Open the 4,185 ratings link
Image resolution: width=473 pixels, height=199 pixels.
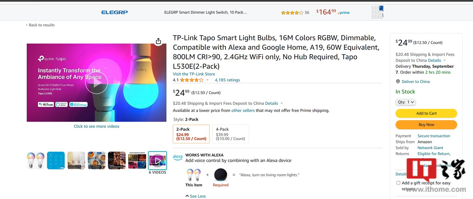[227, 80]
